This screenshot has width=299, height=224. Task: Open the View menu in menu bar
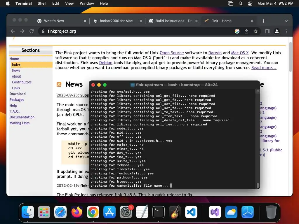tap(69, 3)
